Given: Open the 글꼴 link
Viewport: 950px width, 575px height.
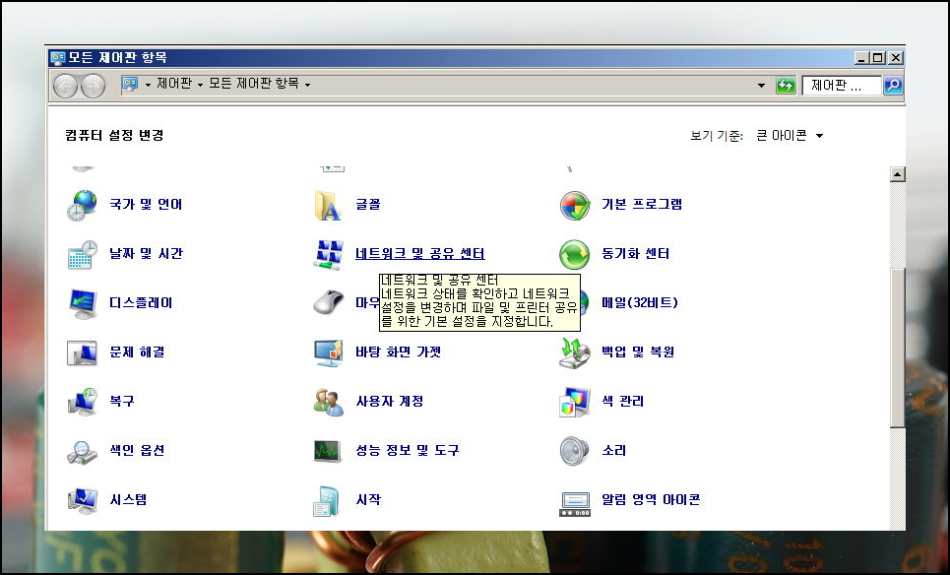Looking at the screenshot, I should [368, 205].
